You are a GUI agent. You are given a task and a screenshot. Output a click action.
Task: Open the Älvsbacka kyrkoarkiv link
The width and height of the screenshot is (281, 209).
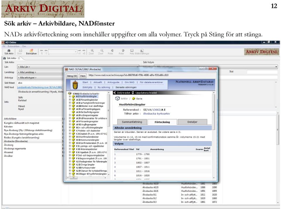tap(156, 114)
